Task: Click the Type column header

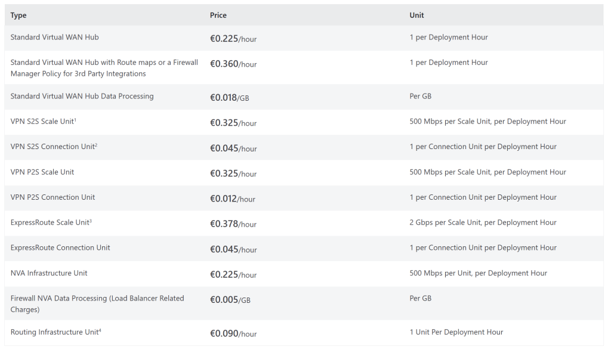Action: point(18,15)
